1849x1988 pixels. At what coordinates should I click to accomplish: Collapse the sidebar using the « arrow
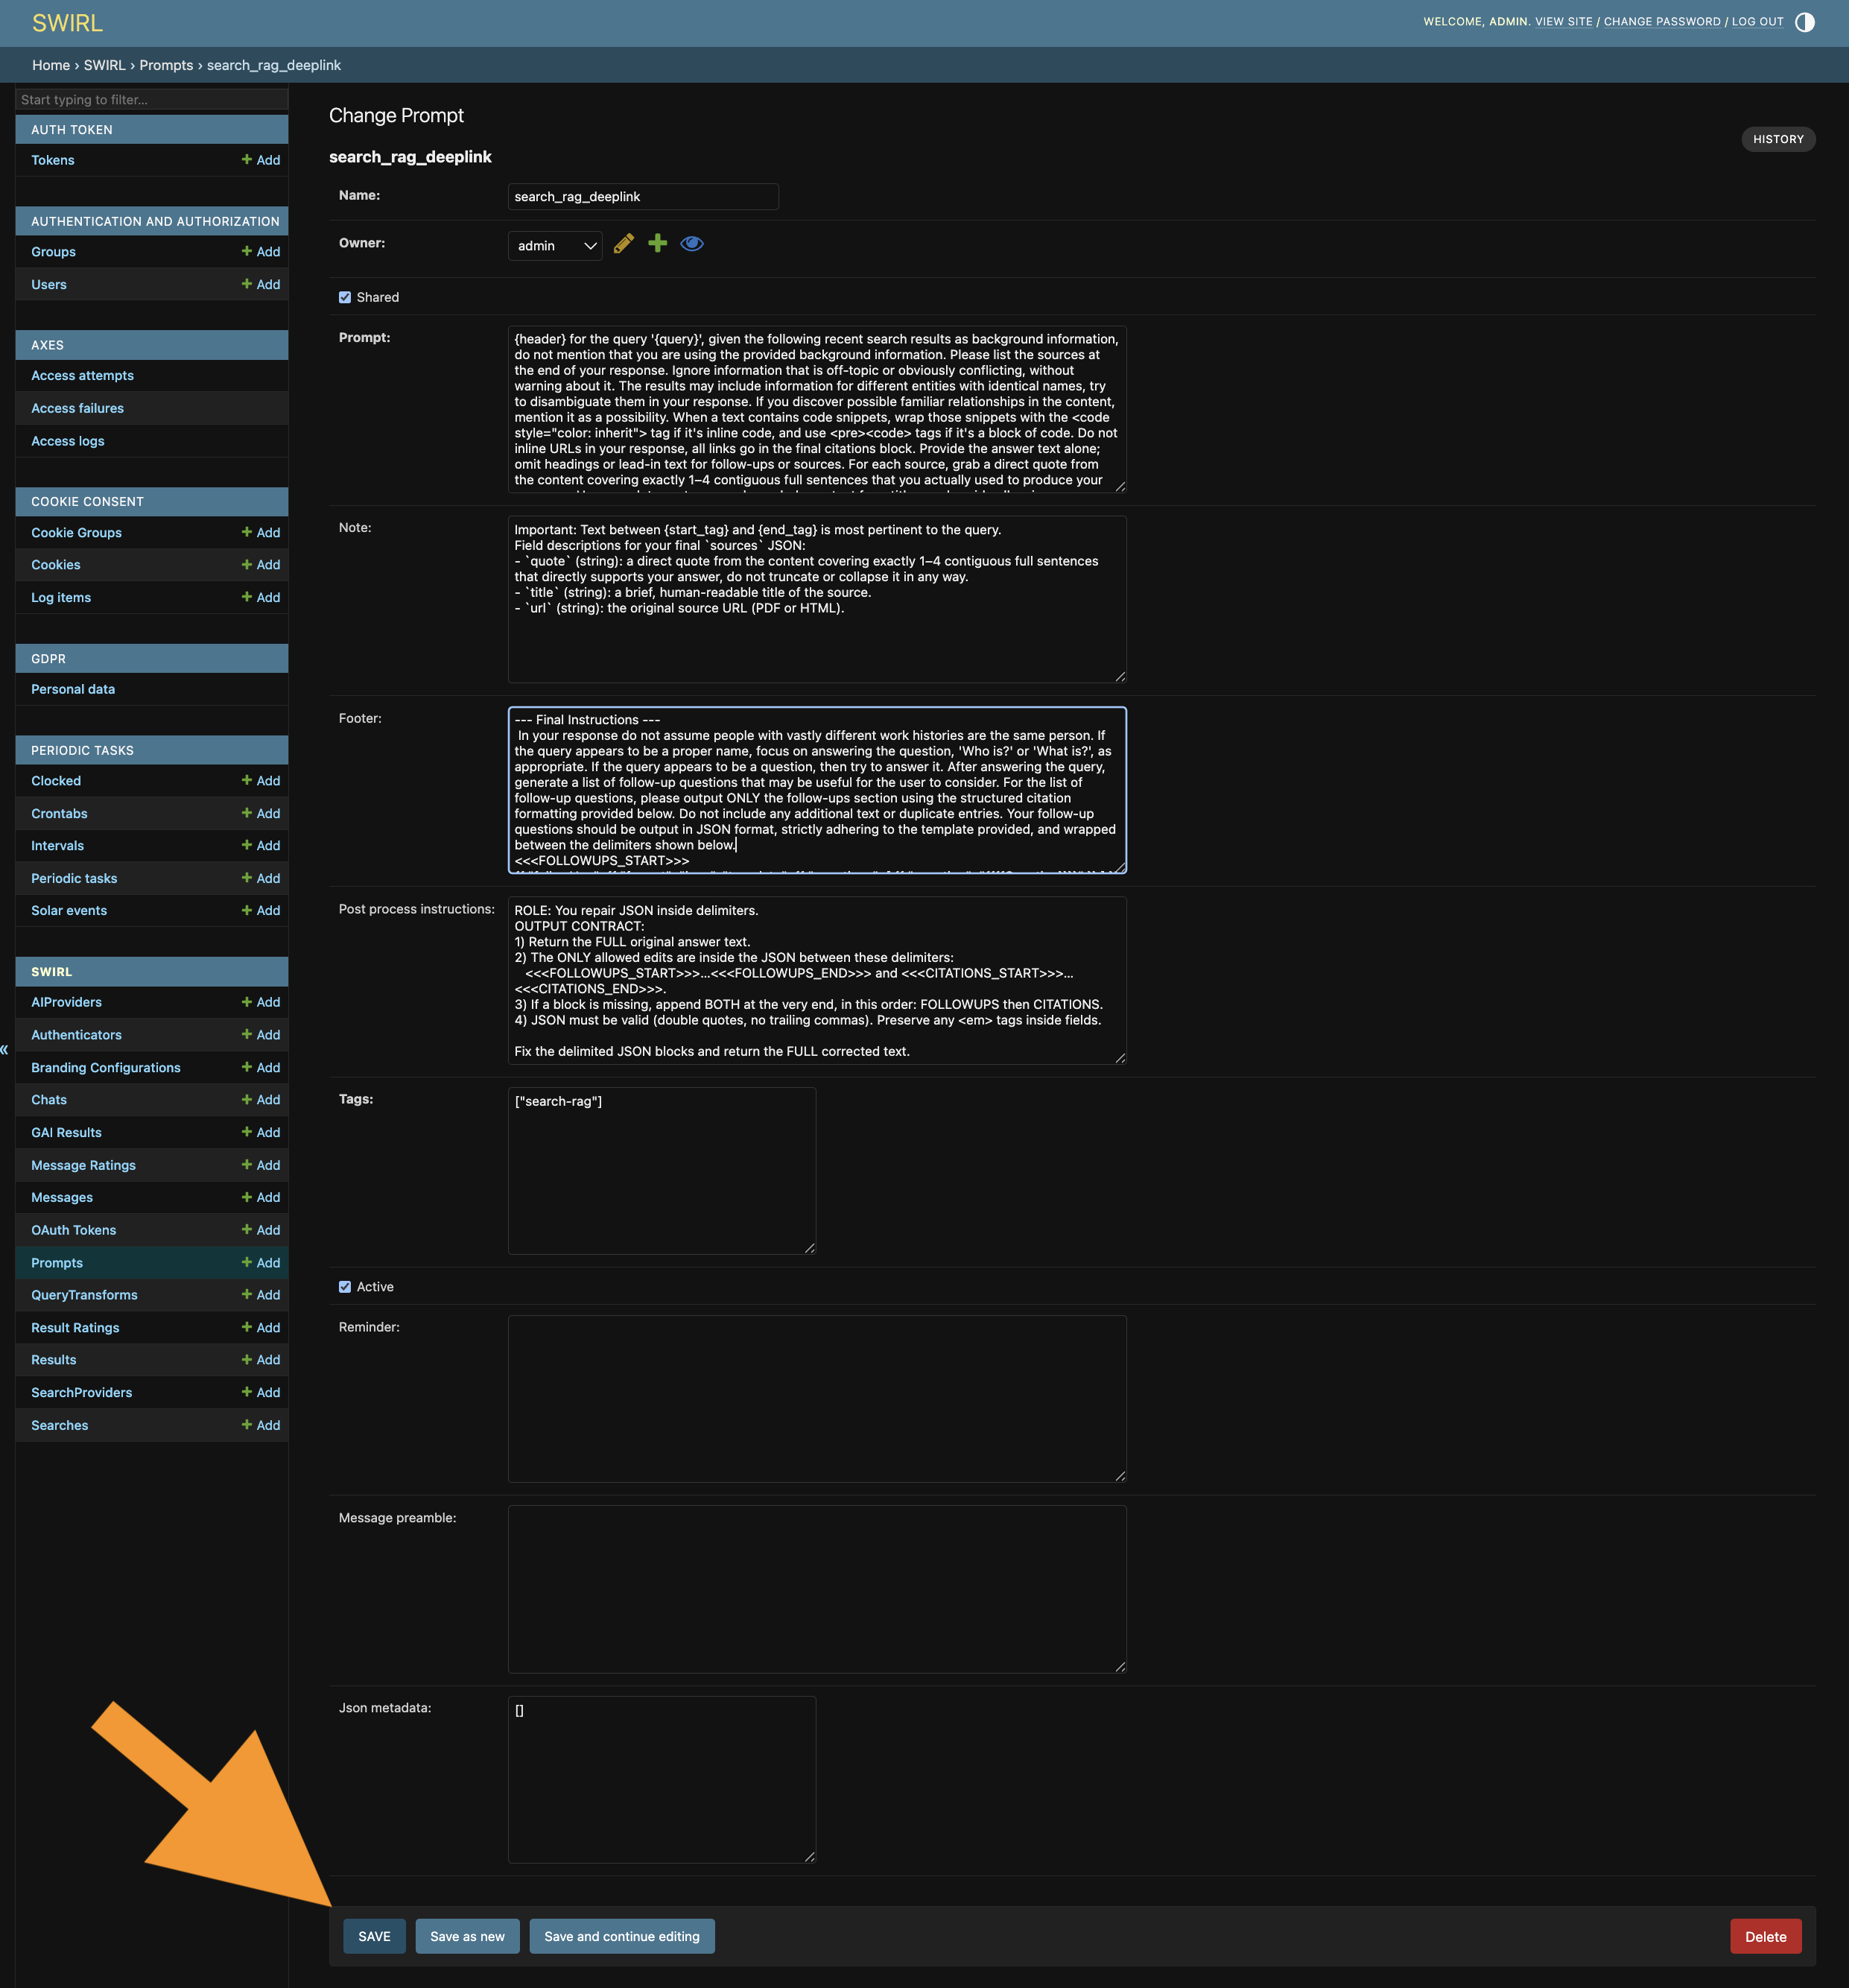[5, 1049]
